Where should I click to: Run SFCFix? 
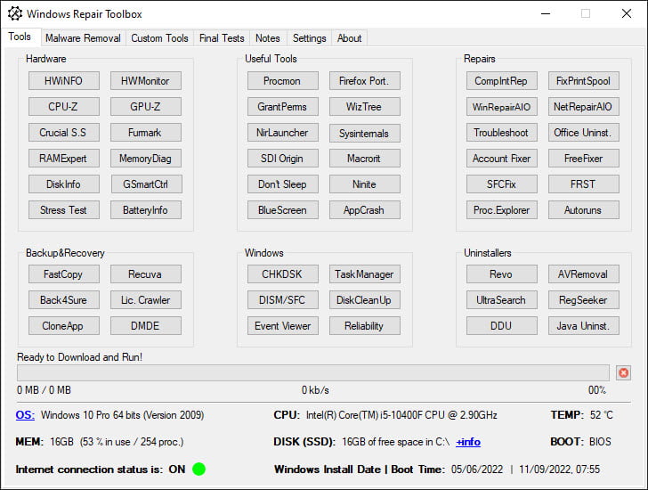502,184
